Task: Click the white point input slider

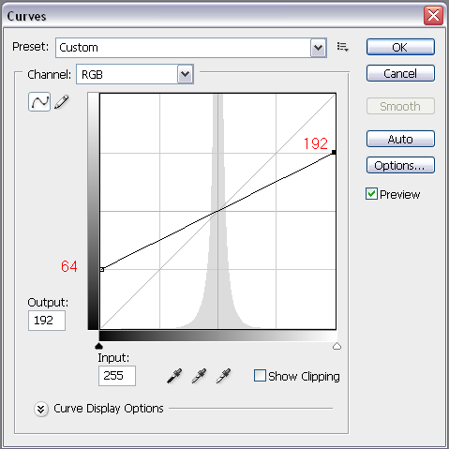Action: [337, 346]
